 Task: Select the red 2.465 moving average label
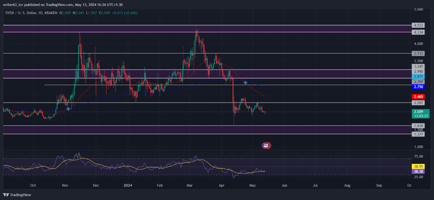pos(417,97)
